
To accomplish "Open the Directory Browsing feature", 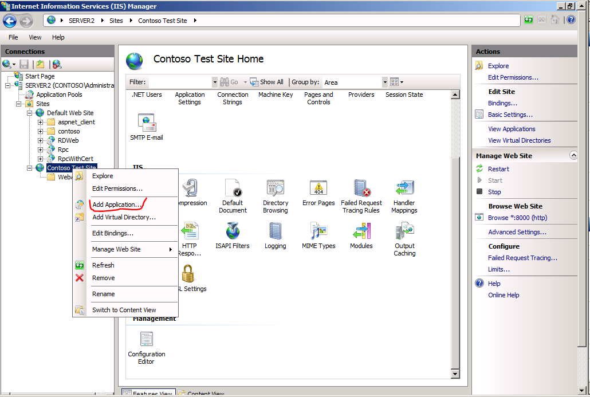I will click(x=276, y=196).
